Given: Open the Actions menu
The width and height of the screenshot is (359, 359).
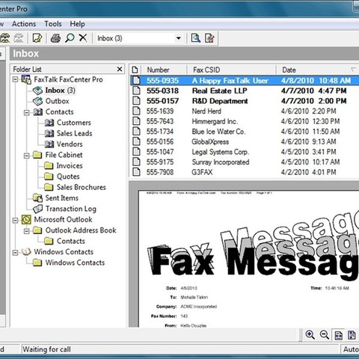Looking at the screenshot, I should (x=24, y=24).
